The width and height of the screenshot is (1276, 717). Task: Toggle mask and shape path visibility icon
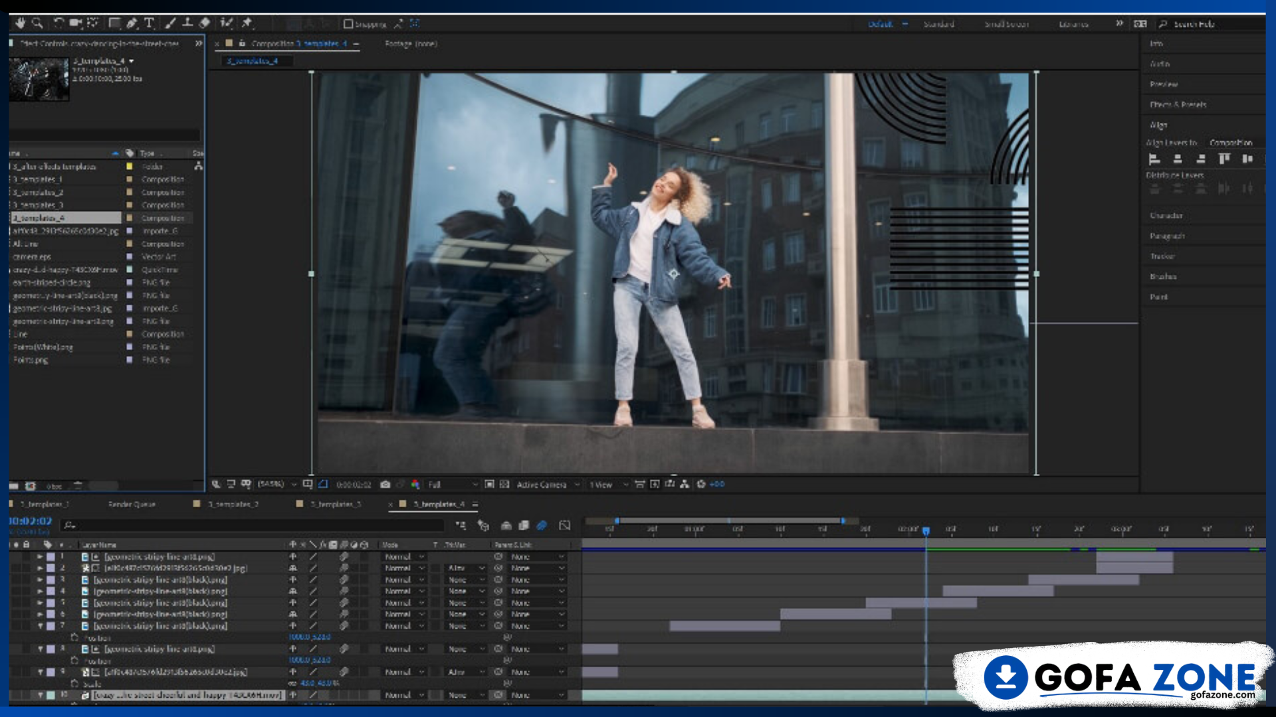click(323, 485)
